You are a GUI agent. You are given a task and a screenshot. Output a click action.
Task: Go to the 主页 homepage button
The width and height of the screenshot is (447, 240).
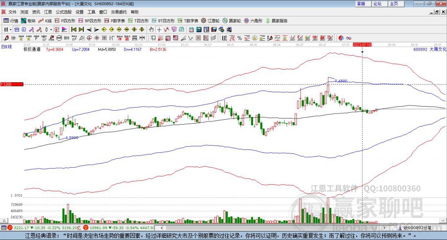[x=394, y=3]
